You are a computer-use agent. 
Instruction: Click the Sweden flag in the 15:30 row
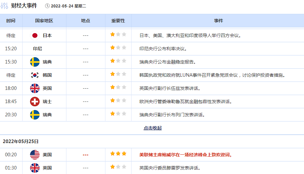point(35,62)
